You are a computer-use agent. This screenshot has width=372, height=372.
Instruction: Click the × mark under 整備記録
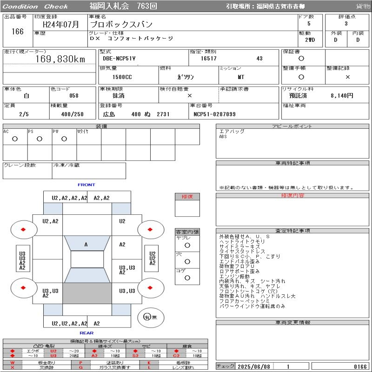click(x=348, y=77)
